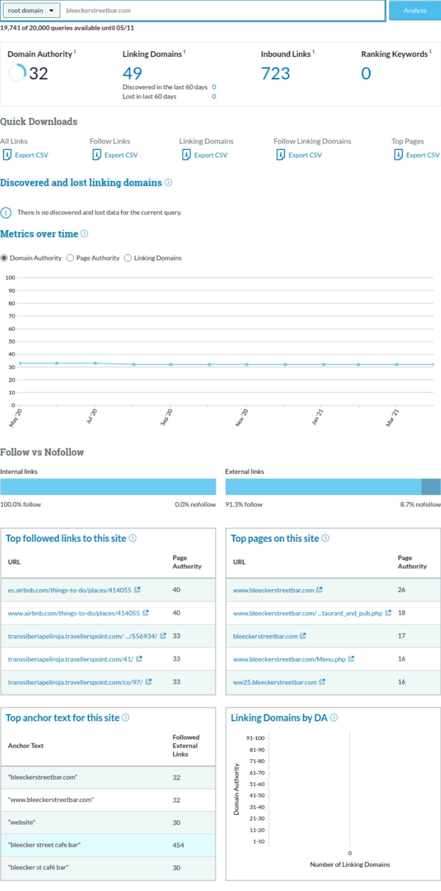Click the Linking Domains count 49
This screenshot has height=891, width=441.
(x=132, y=73)
